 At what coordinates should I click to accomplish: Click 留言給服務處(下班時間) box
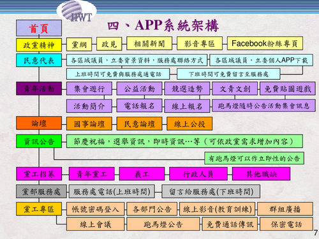click(211, 191)
